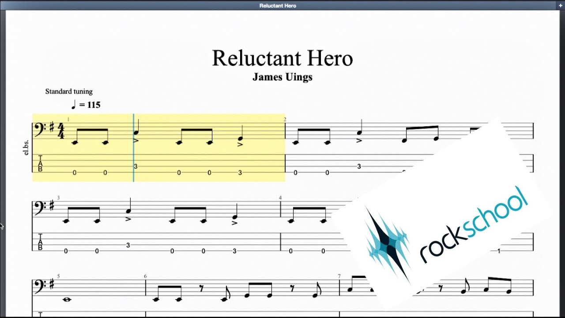This screenshot has height=318, width=565.
Task: Click the large 'Reluctant Hero' score title
Action: coord(282,58)
